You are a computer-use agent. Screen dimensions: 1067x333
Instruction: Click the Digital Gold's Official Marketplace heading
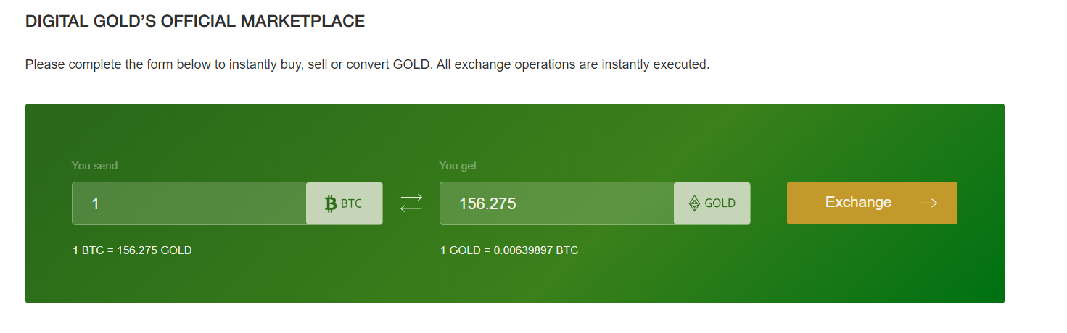(x=194, y=22)
